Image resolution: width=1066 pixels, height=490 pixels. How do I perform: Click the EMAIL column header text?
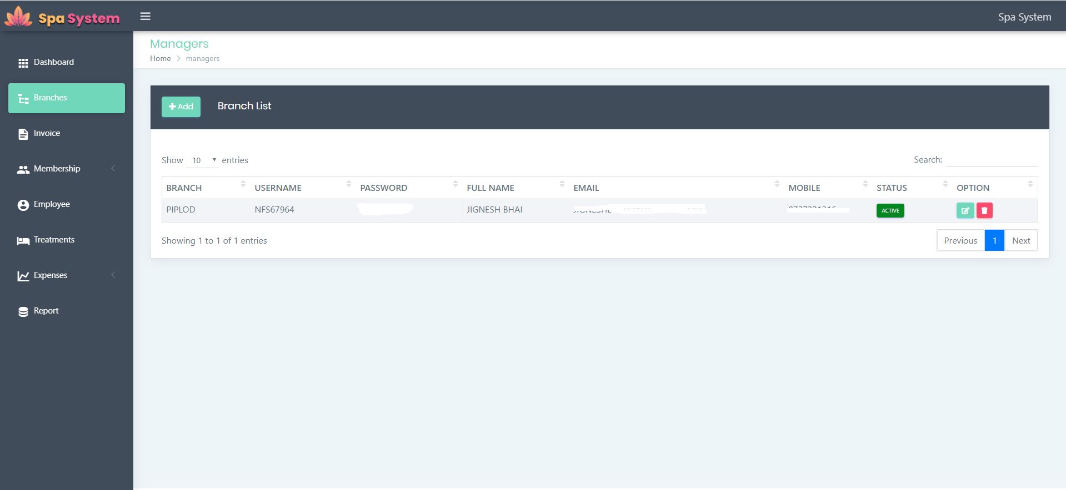pos(586,188)
